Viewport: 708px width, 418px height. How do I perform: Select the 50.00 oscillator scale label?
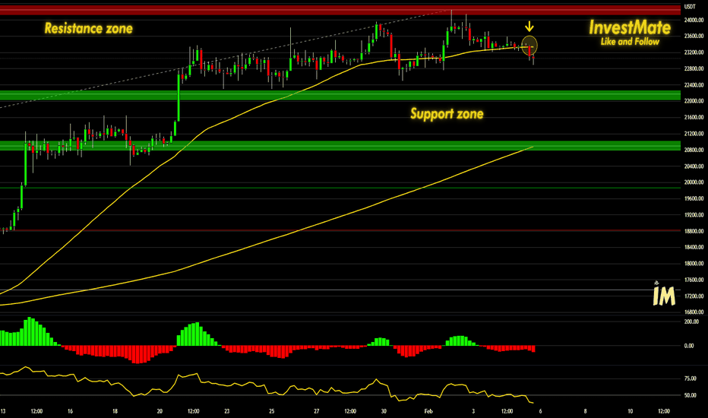point(690,395)
